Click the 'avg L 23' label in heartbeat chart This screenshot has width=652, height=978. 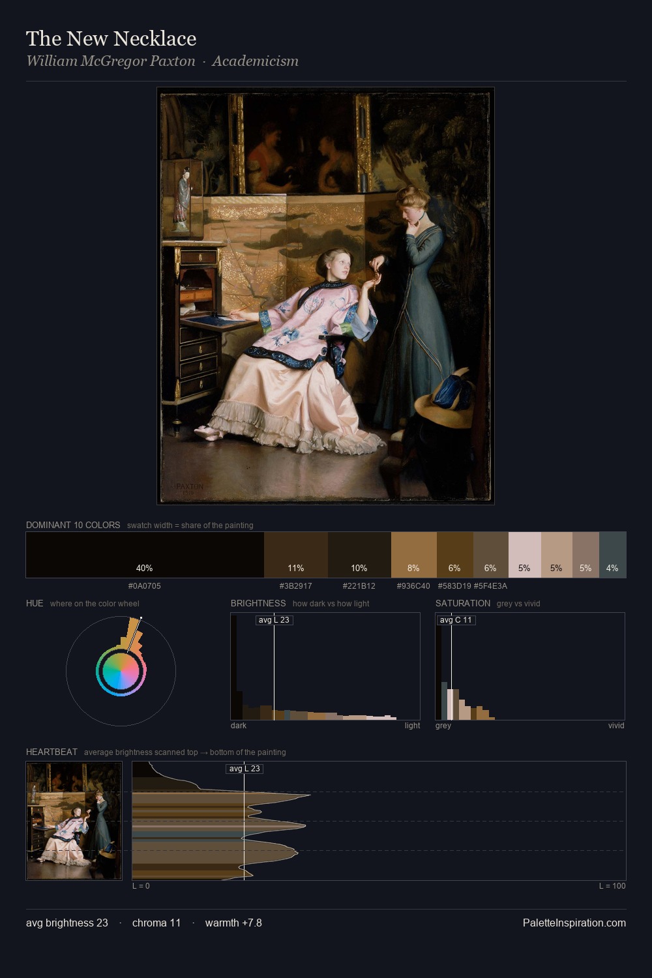244,769
